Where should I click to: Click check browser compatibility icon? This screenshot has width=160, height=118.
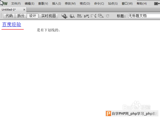93,16
